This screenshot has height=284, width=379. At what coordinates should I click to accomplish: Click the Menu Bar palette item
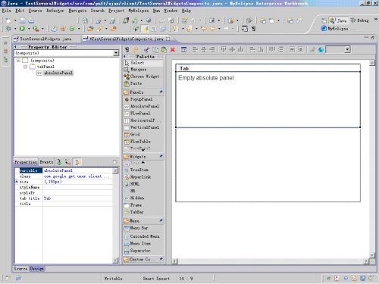point(136,228)
